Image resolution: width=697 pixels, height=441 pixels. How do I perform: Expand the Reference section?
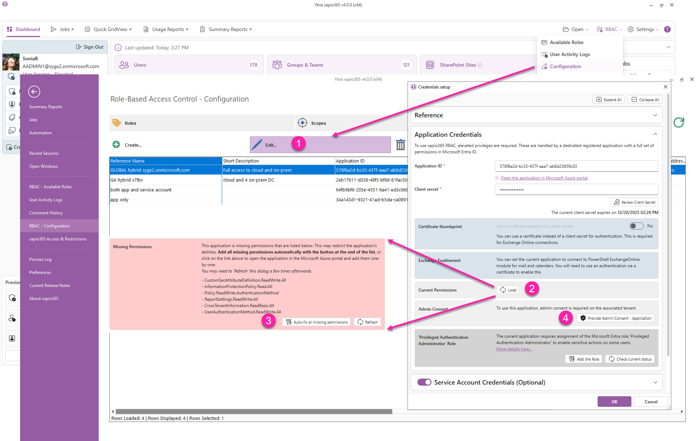coord(655,115)
